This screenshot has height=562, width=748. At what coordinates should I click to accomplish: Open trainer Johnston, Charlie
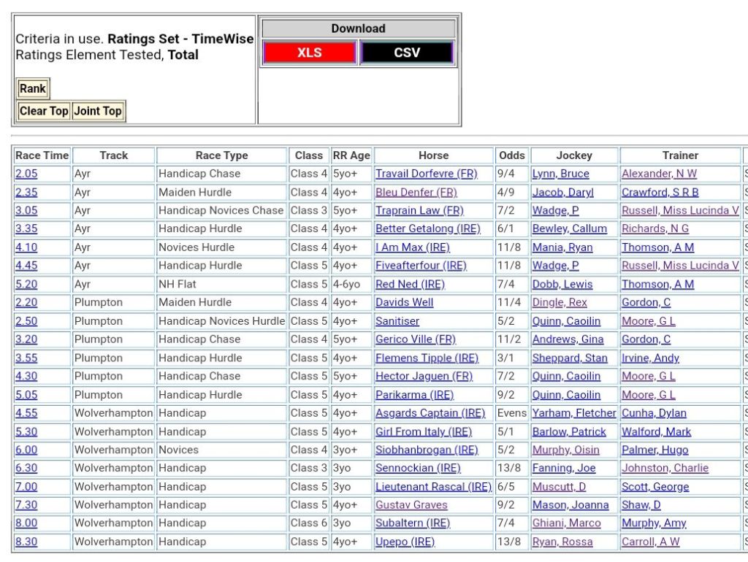pyautogui.click(x=665, y=468)
